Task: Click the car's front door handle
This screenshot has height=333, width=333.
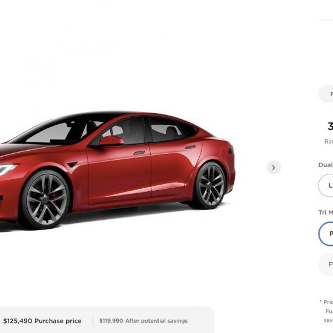Action: click(139, 153)
